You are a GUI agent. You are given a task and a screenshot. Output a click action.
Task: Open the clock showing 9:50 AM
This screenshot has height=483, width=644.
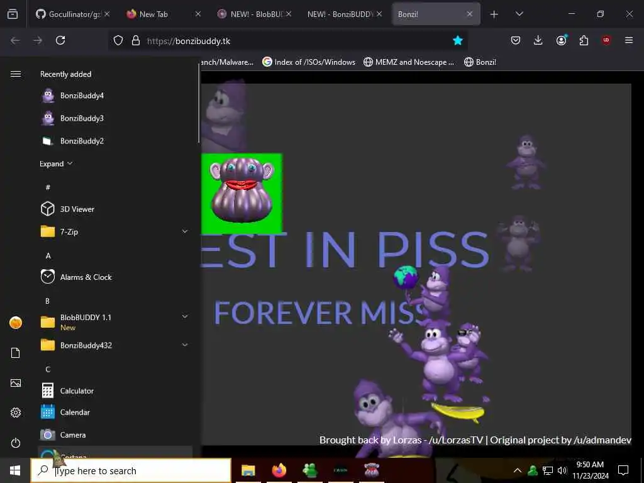(x=590, y=470)
